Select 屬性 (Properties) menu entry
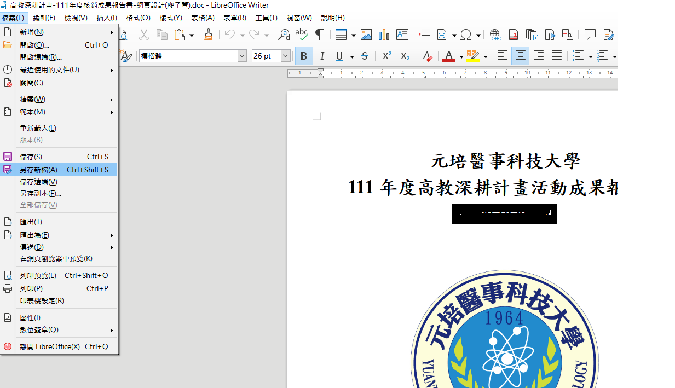Viewport: 675px width, 388px height. 59,317
